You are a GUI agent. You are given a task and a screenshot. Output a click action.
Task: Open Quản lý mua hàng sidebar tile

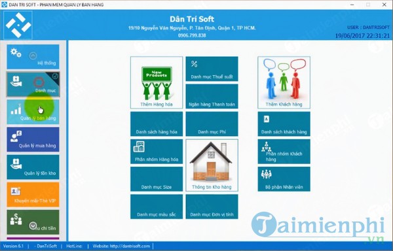tap(33, 139)
